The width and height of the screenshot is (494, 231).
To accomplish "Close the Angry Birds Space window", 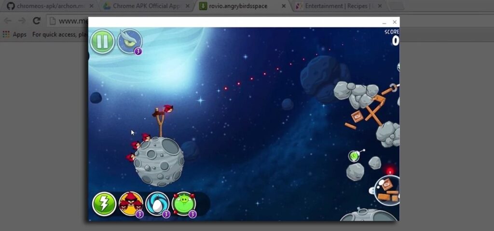I will pyautogui.click(x=395, y=22).
